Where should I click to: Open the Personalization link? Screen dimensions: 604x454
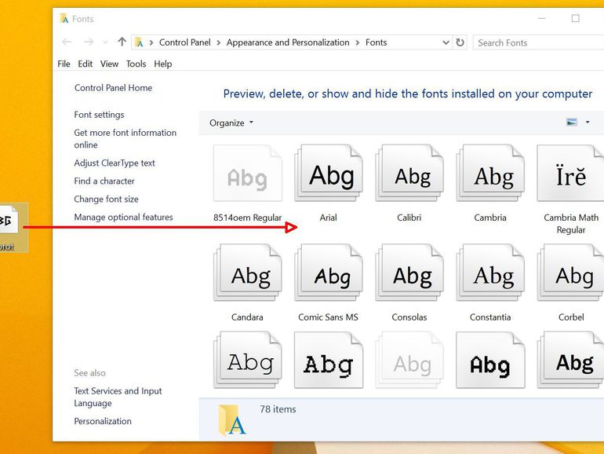point(103,421)
